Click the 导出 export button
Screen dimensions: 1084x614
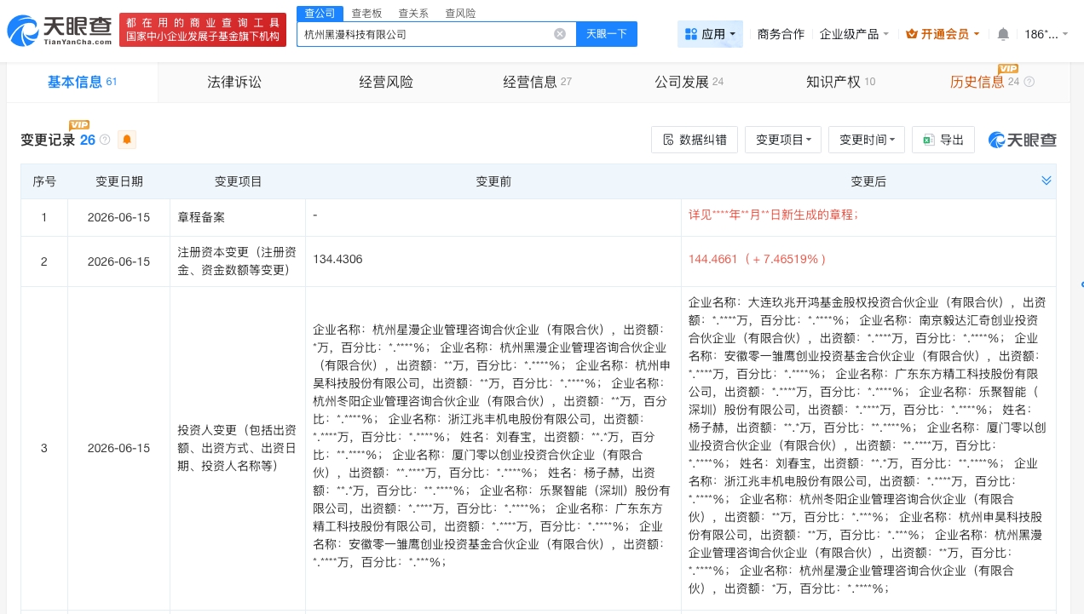[943, 140]
